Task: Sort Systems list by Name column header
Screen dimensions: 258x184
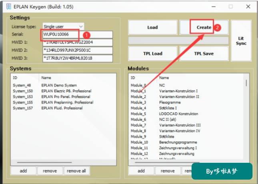Action: point(78,78)
